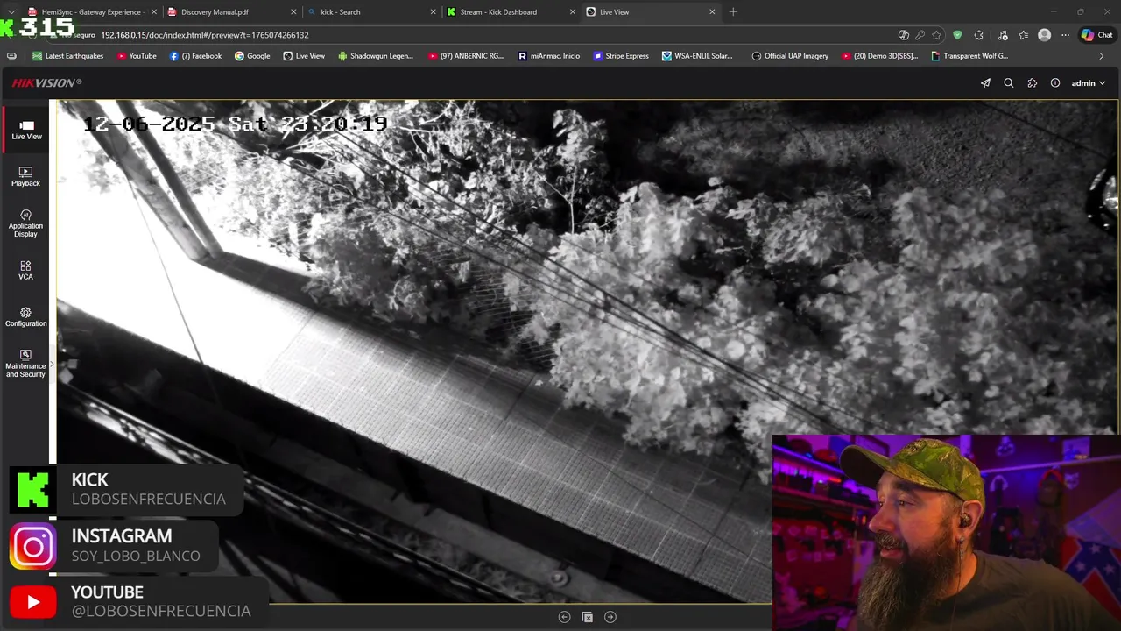Screen dimensions: 1121x631
Task: Expand the tab search dropdown arrow
Action: click(11, 12)
